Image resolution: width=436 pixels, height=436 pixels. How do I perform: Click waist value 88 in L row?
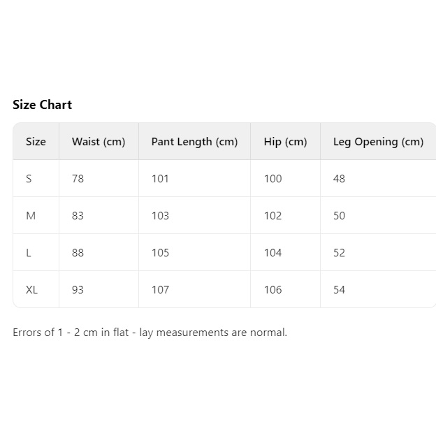[78, 253]
